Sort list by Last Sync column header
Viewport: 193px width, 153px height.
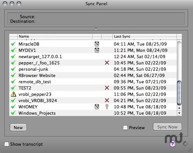click(145, 36)
